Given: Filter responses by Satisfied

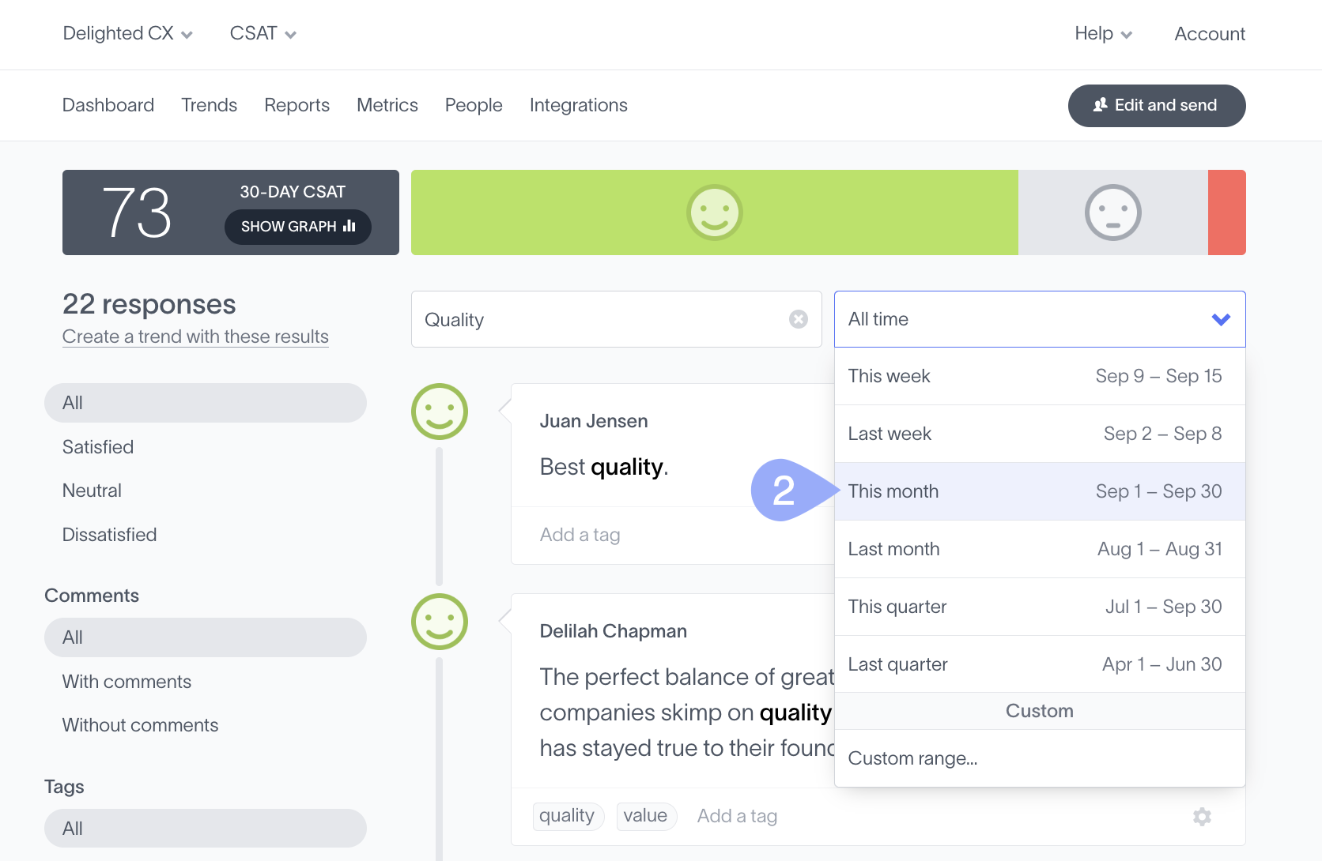Looking at the screenshot, I should click(x=98, y=447).
